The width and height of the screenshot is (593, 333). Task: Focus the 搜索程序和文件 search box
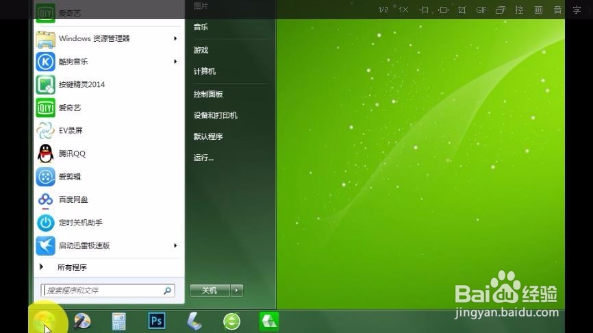[108, 291]
